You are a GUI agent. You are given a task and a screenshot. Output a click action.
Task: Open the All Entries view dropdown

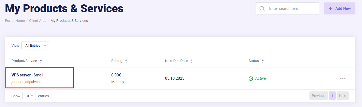35,45
